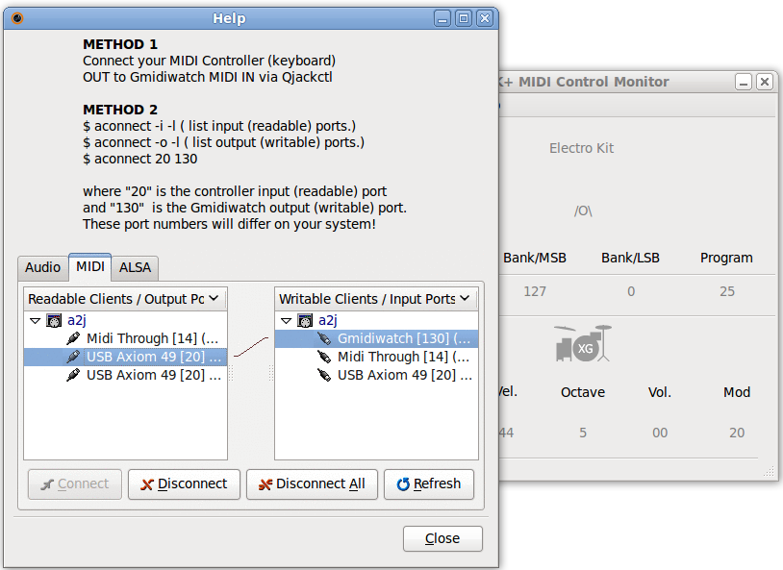The width and height of the screenshot is (783, 570).
Task: Click the writable Midi Through port plug icon
Action: pyautogui.click(x=324, y=357)
